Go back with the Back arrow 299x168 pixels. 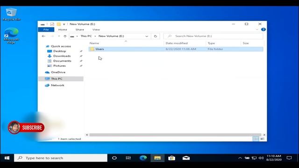pyautogui.click(x=43, y=36)
